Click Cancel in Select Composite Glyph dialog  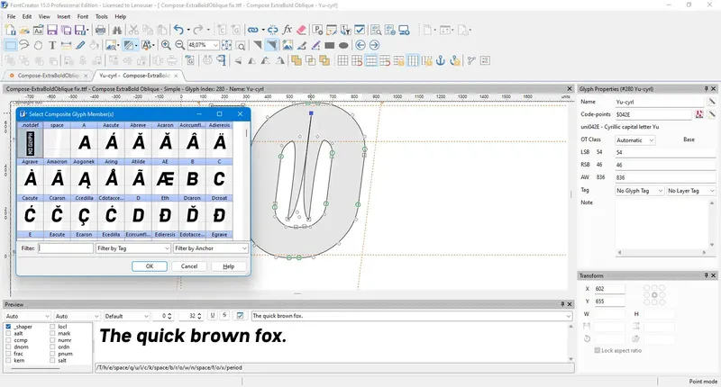click(x=189, y=266)
